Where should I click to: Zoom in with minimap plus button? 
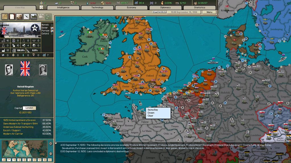pyautogui.click(x=51, y=143)
